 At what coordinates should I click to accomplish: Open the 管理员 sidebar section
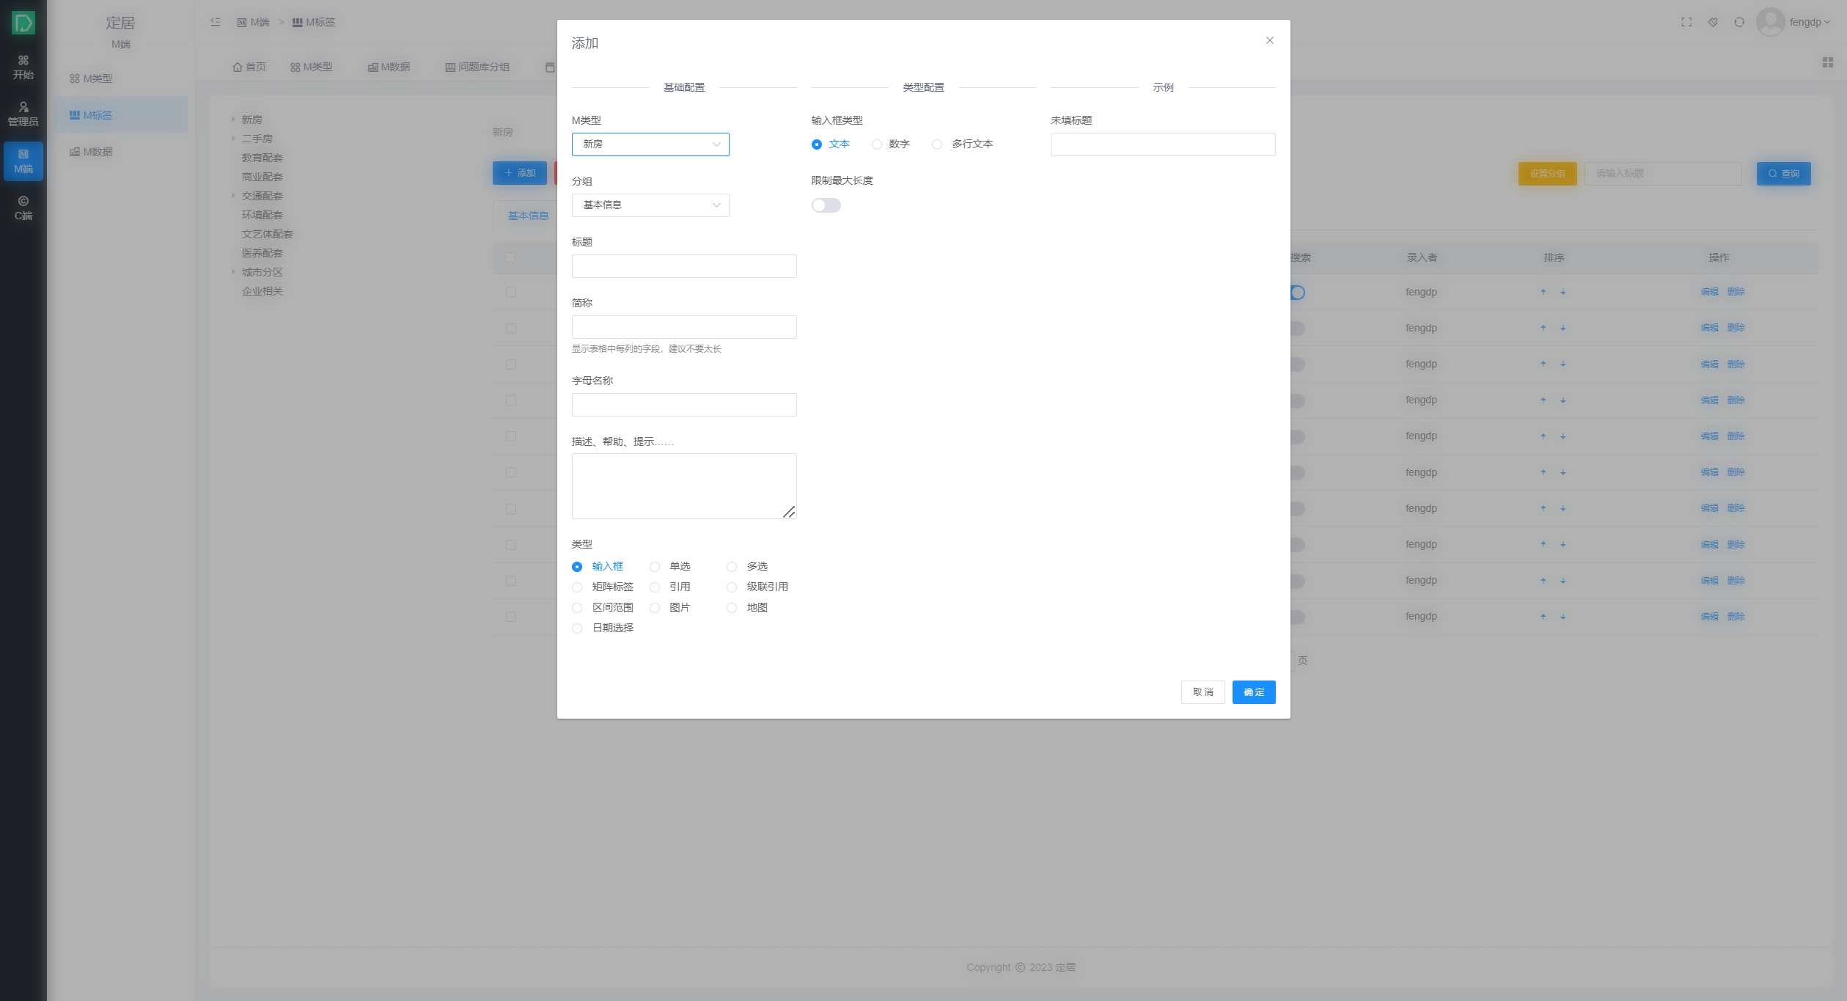[23, 114]
